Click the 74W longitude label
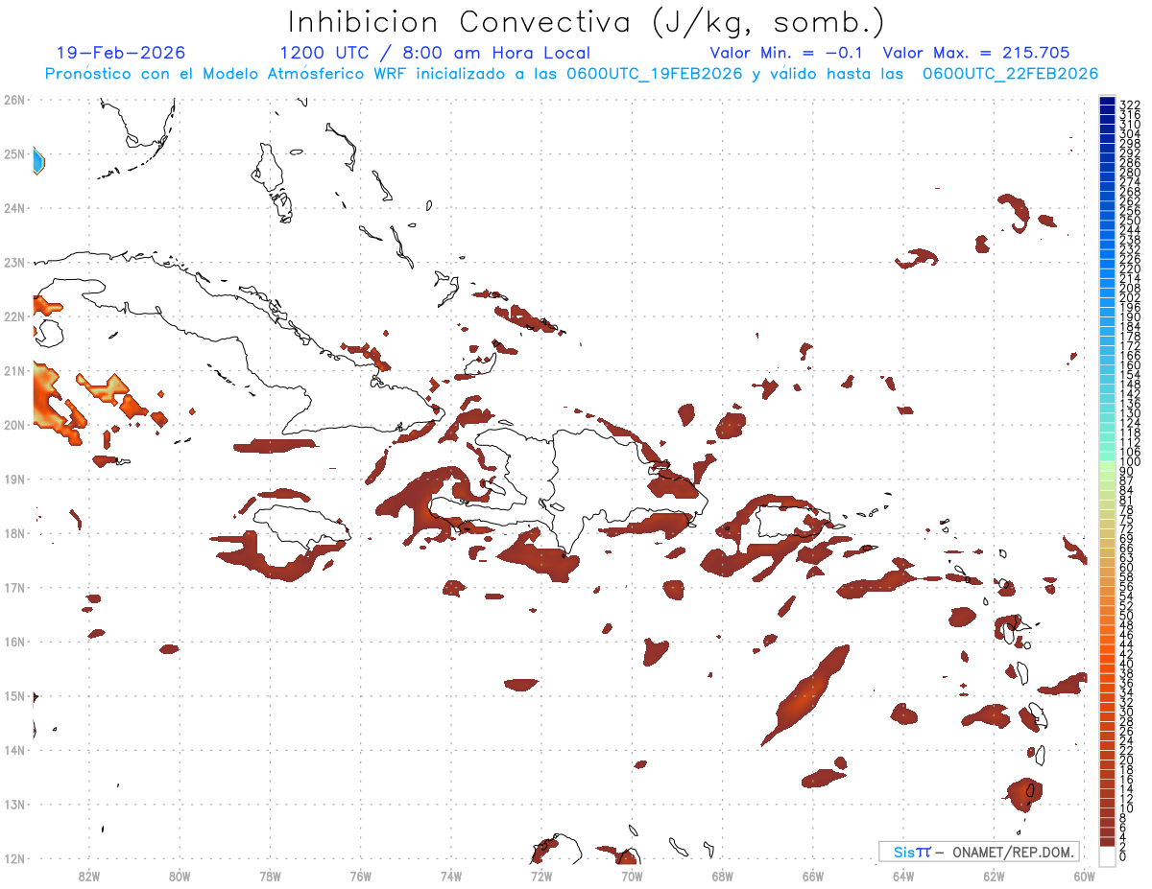 (x=451, y=876)
